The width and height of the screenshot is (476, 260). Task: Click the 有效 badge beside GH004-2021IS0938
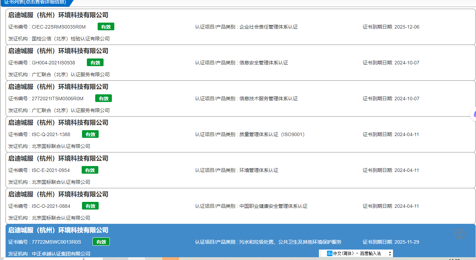tap(95, 63)
